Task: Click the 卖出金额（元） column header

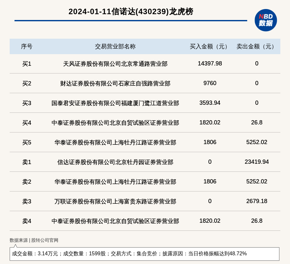Action: tap(256, 46)
